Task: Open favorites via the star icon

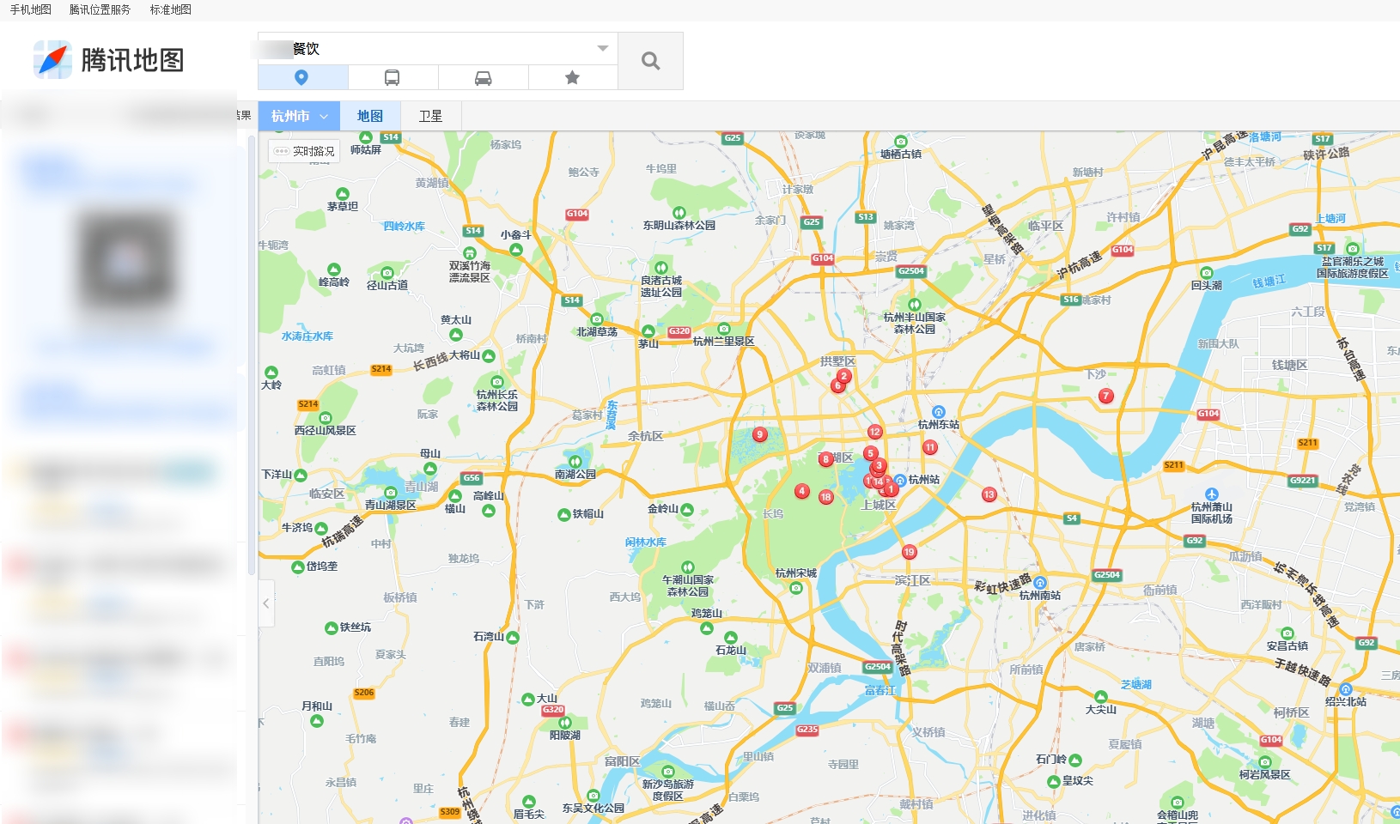Action: (x=572, y=78)
